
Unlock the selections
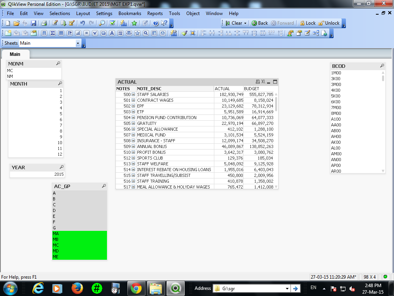pyautogui.click(x=329, y=23)
